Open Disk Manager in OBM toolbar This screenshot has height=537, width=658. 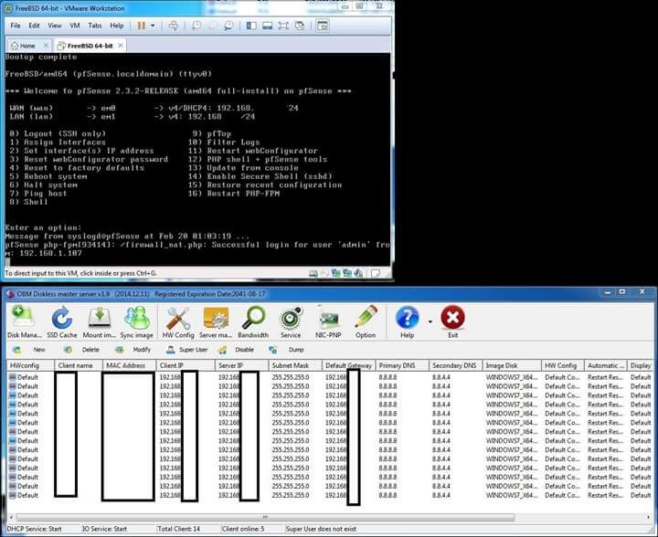point(24,322)
